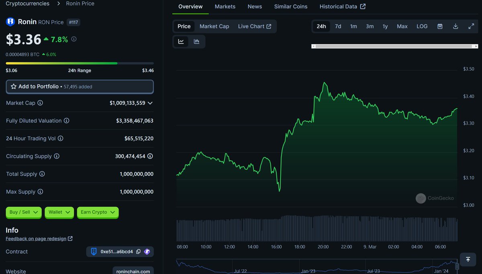The height and width of the screenshot is (274, 482).
Task: Click the 24 Hour Trading Vol info icon
Action: pyautogui.click(x=61, y=139)
